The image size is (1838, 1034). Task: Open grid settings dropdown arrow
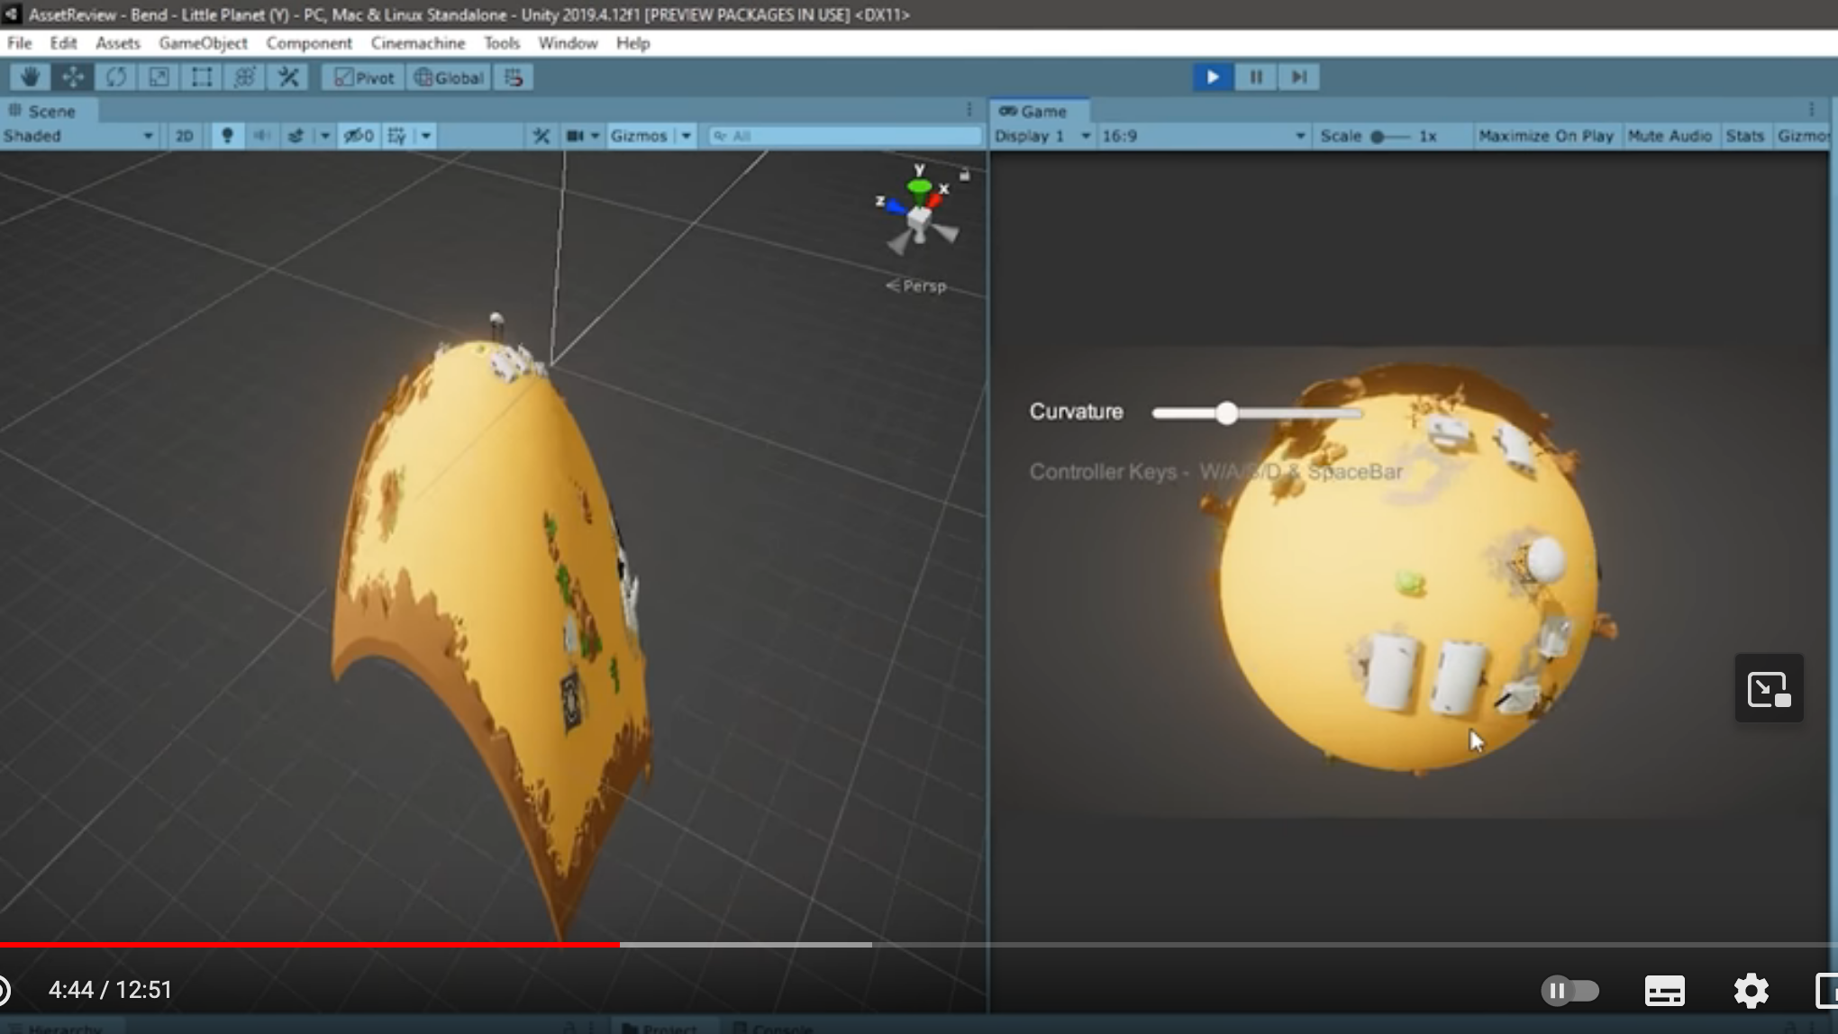(x=425, y=136)
